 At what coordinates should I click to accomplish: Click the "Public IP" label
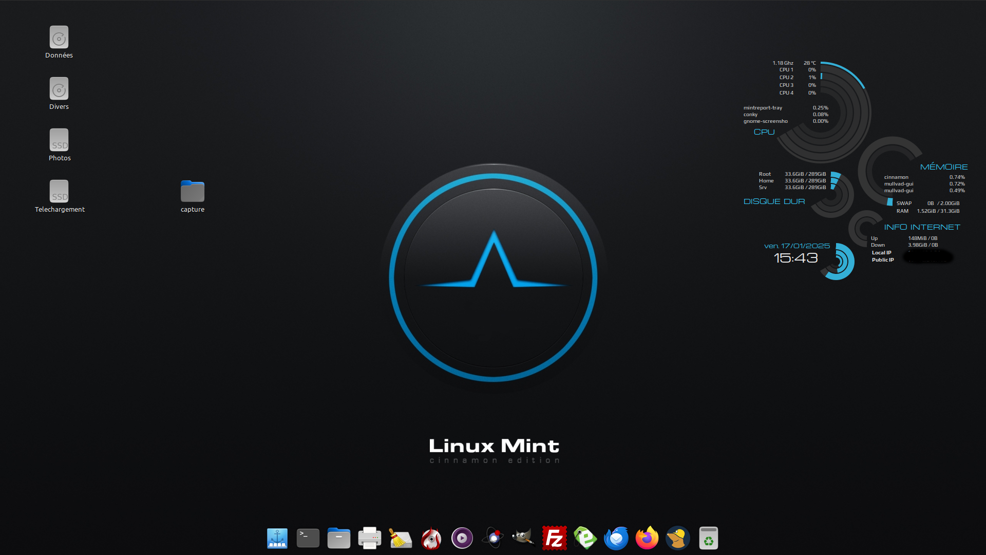tap(883, 260)
